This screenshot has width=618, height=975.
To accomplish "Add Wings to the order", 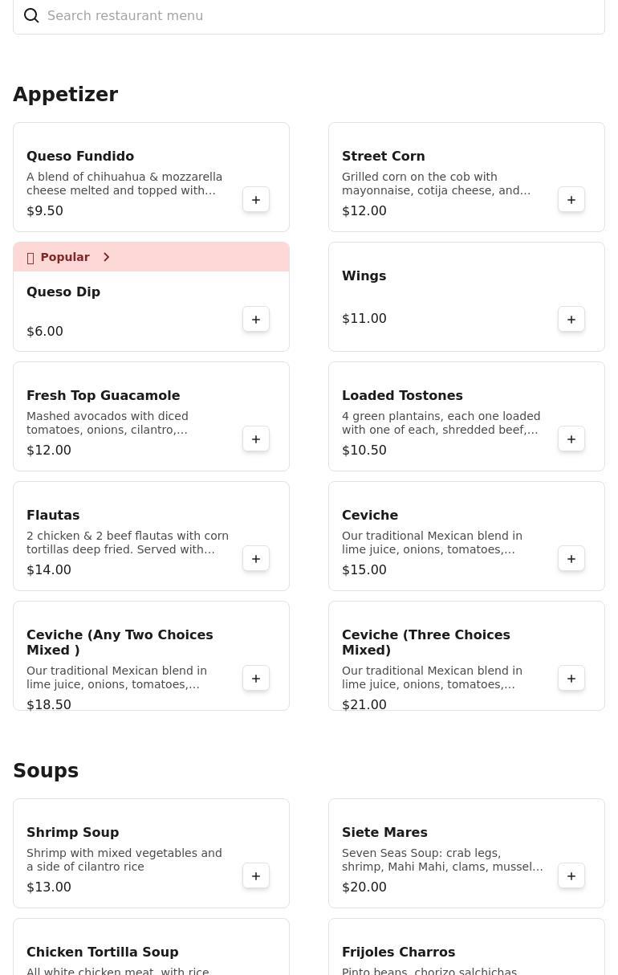I will 571,320.
